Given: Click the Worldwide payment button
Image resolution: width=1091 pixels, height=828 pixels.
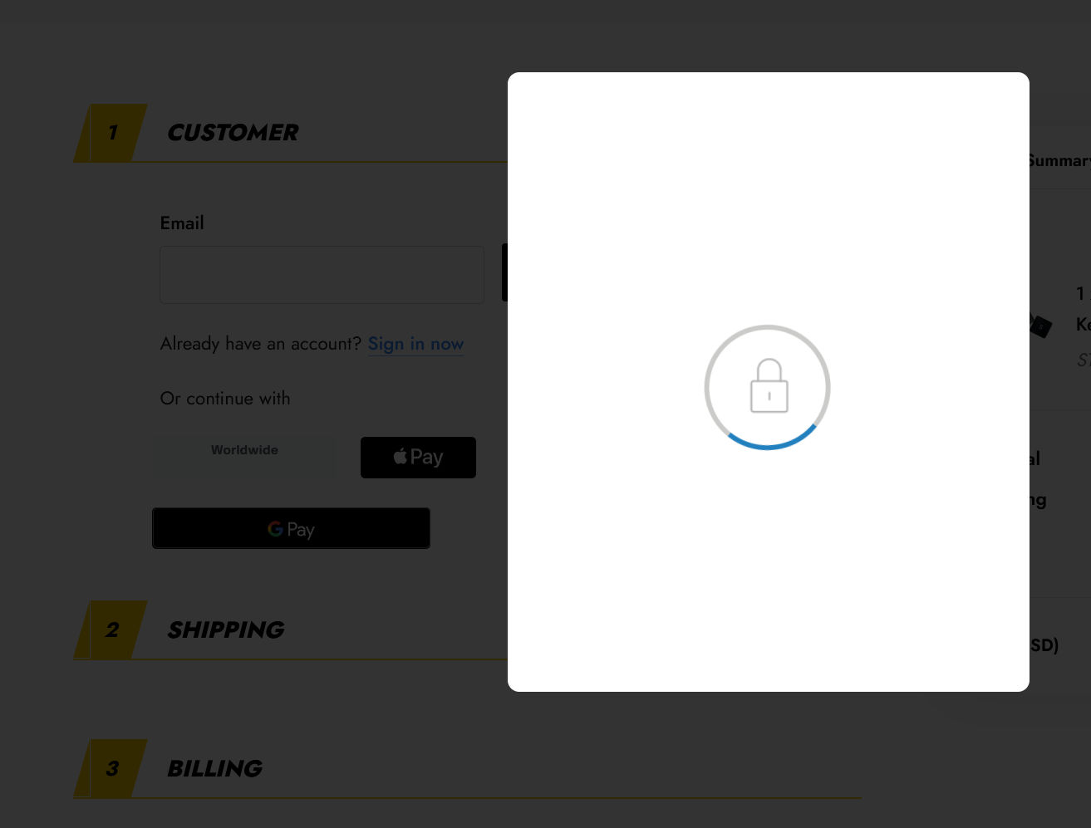Looking at the screenshot, I should click(x=244, y=456).
